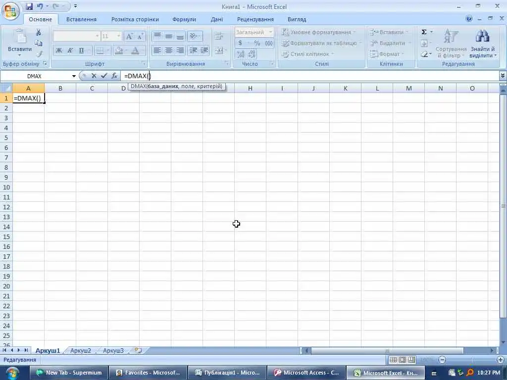This screenshot has height=380, width=507.
Task: Select sheet tab Аркуш2
Action: [x=81, y=351]
